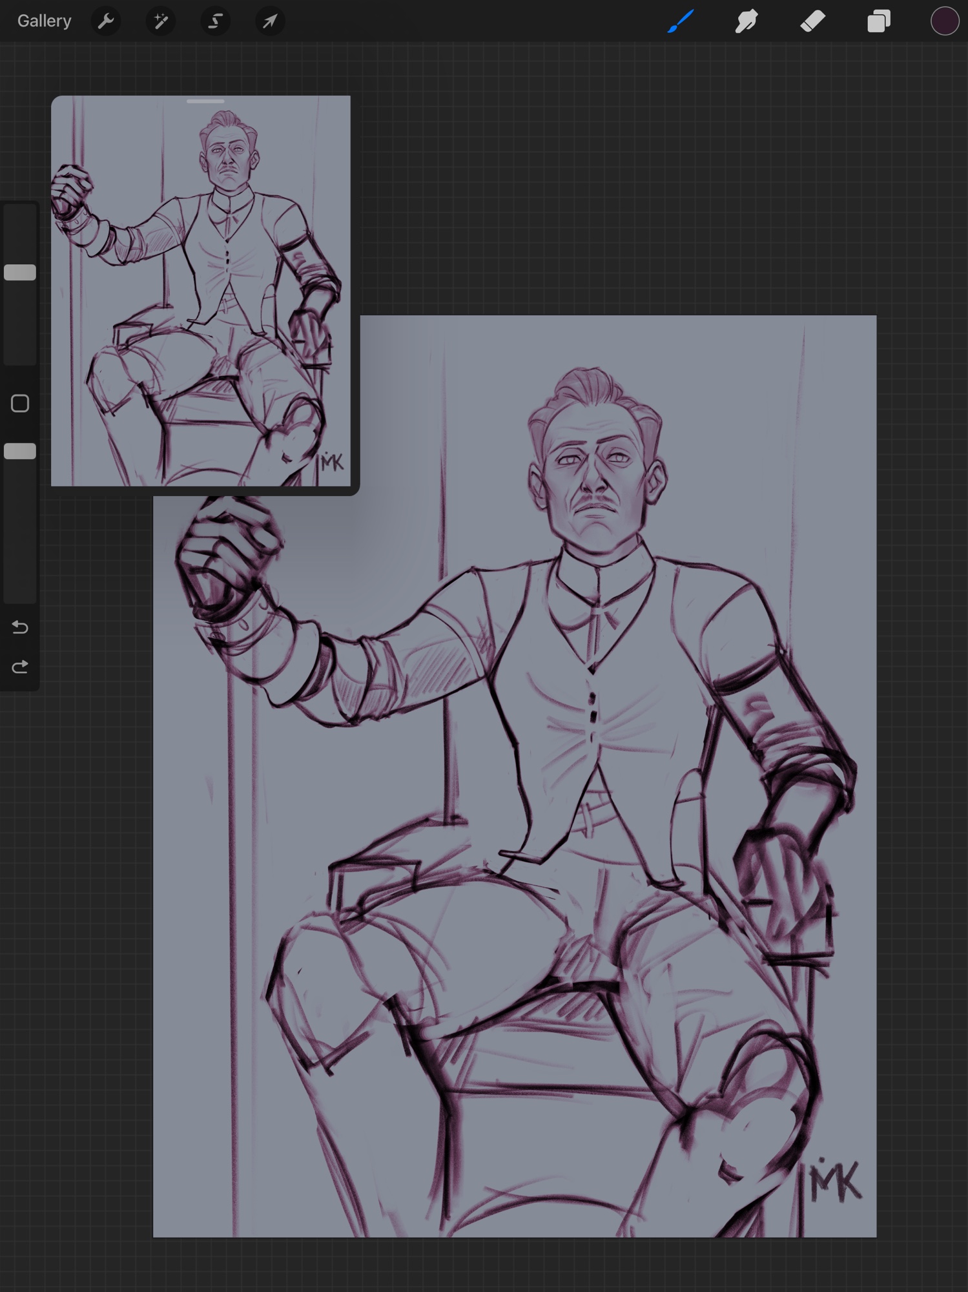Click the Reference window's top grab handle
968x1292 pixels.
pos(205,101)
